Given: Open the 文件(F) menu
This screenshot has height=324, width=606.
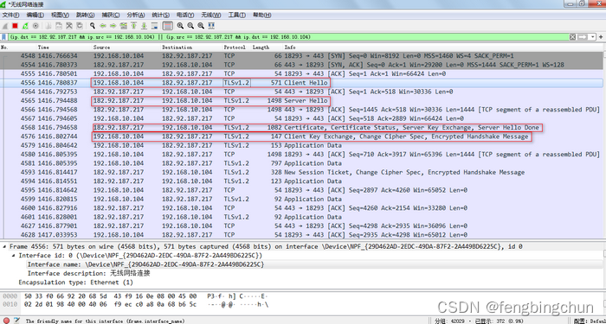Looking at the screenshot, I should [x=10, y=15].
